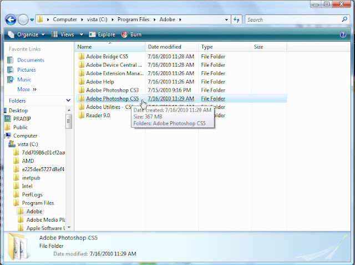Sort by the Name column header
The image size is (355, 265).
click(x=110, y=47)
